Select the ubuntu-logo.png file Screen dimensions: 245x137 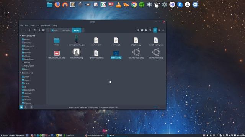tap(136, 54)
